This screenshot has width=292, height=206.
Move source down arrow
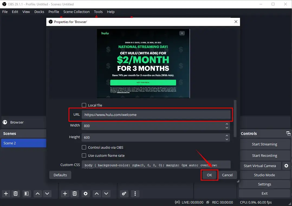(106, 194)
